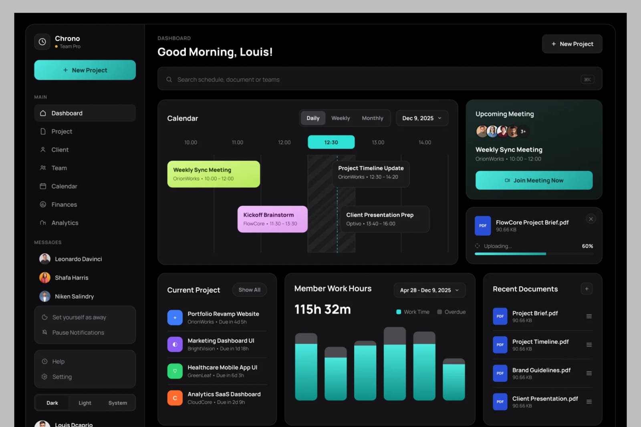This screenshot has width=641, height=427.
Task: Open the Kickoff Brainstorm calendar event
Action: click(x=272, y=219)
